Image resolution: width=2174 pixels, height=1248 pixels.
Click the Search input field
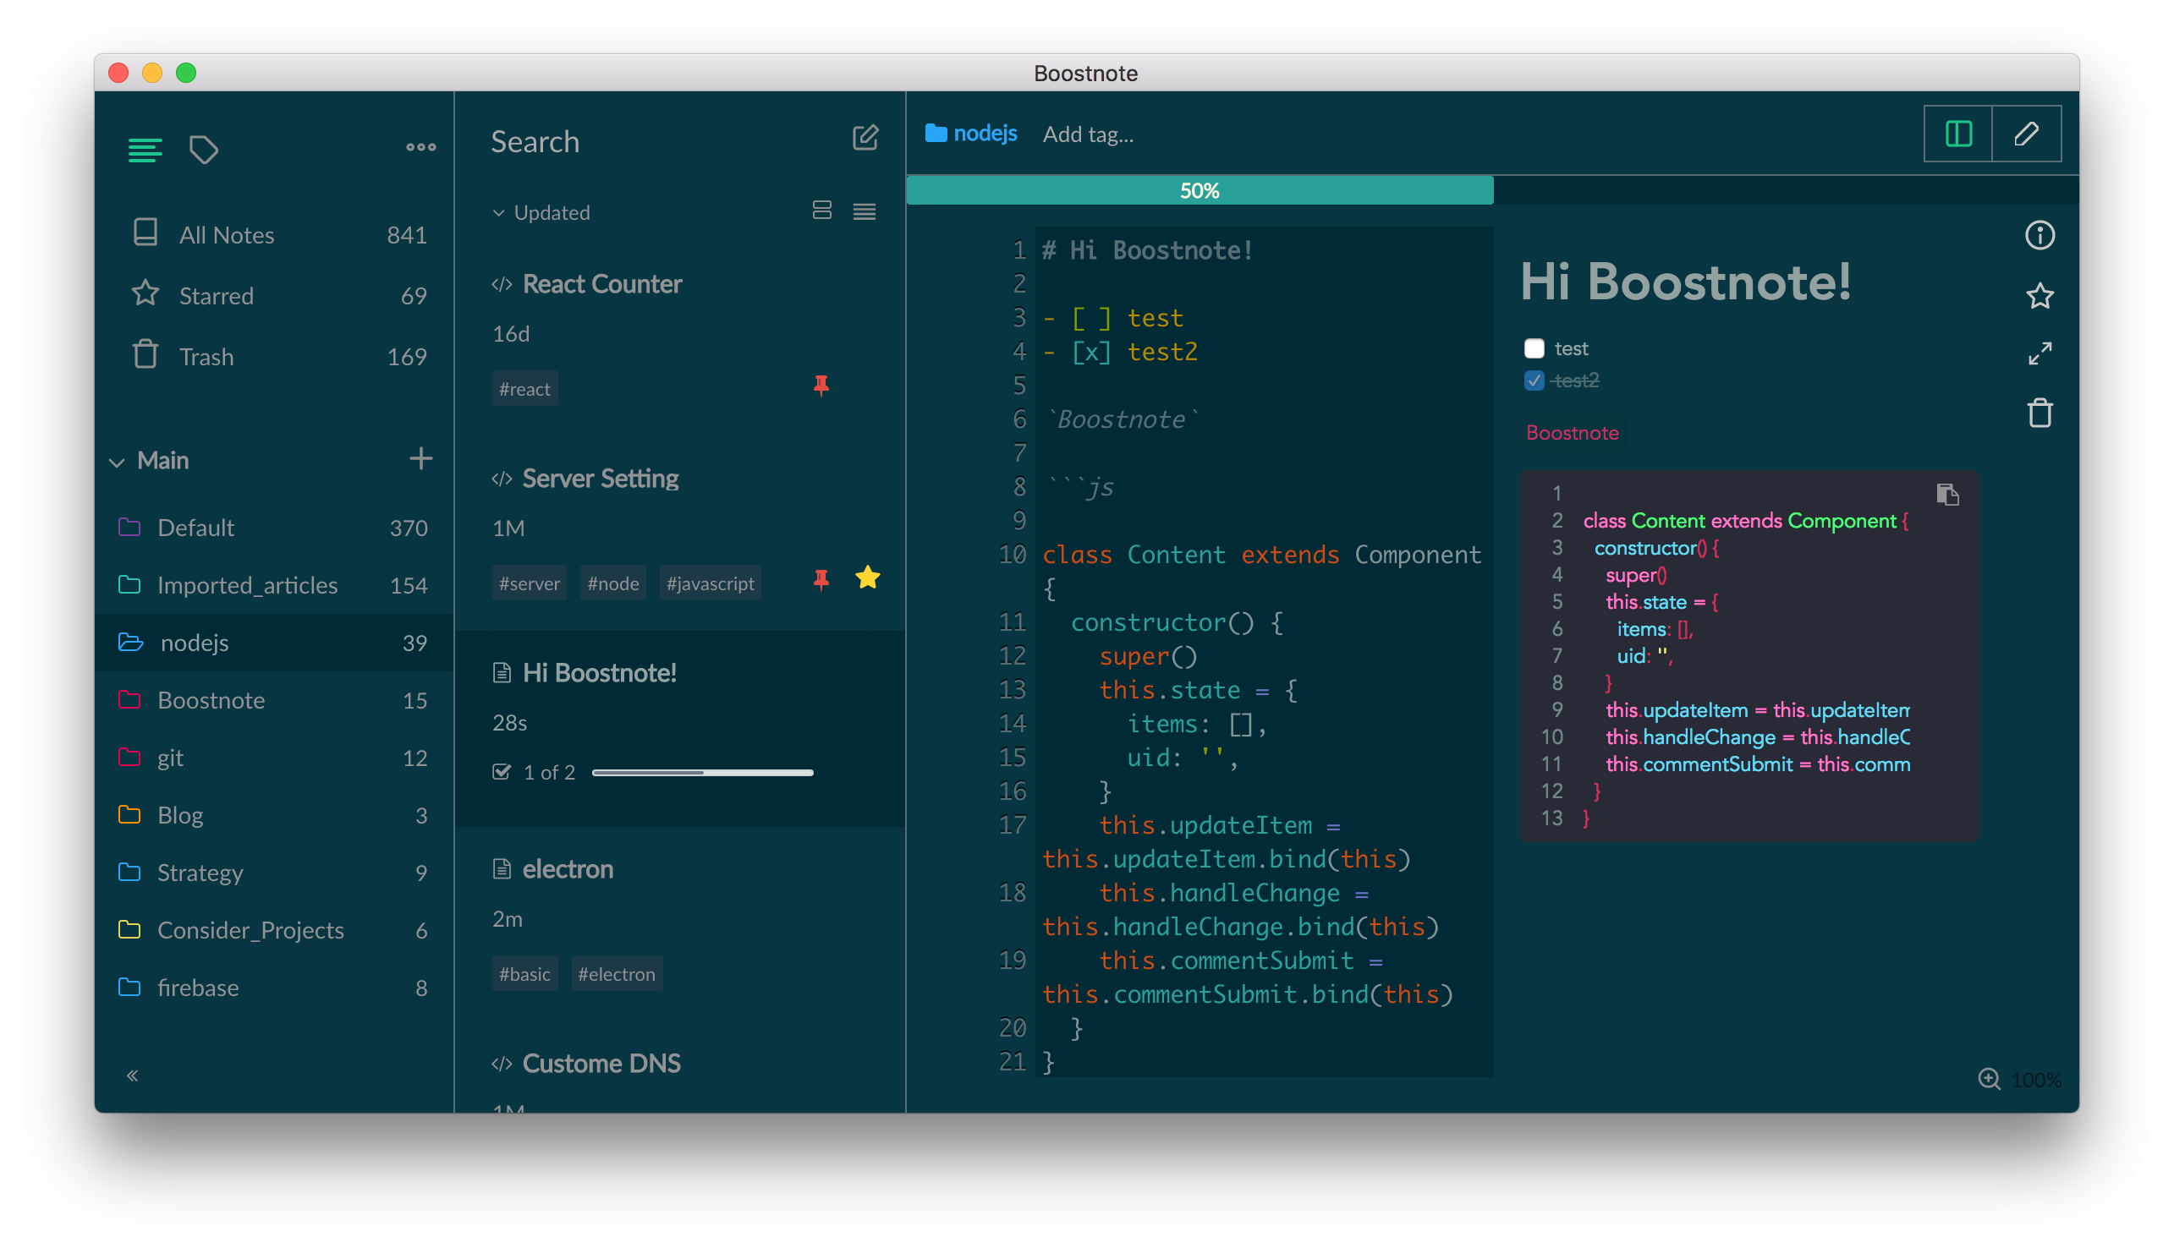coord(660,140)
